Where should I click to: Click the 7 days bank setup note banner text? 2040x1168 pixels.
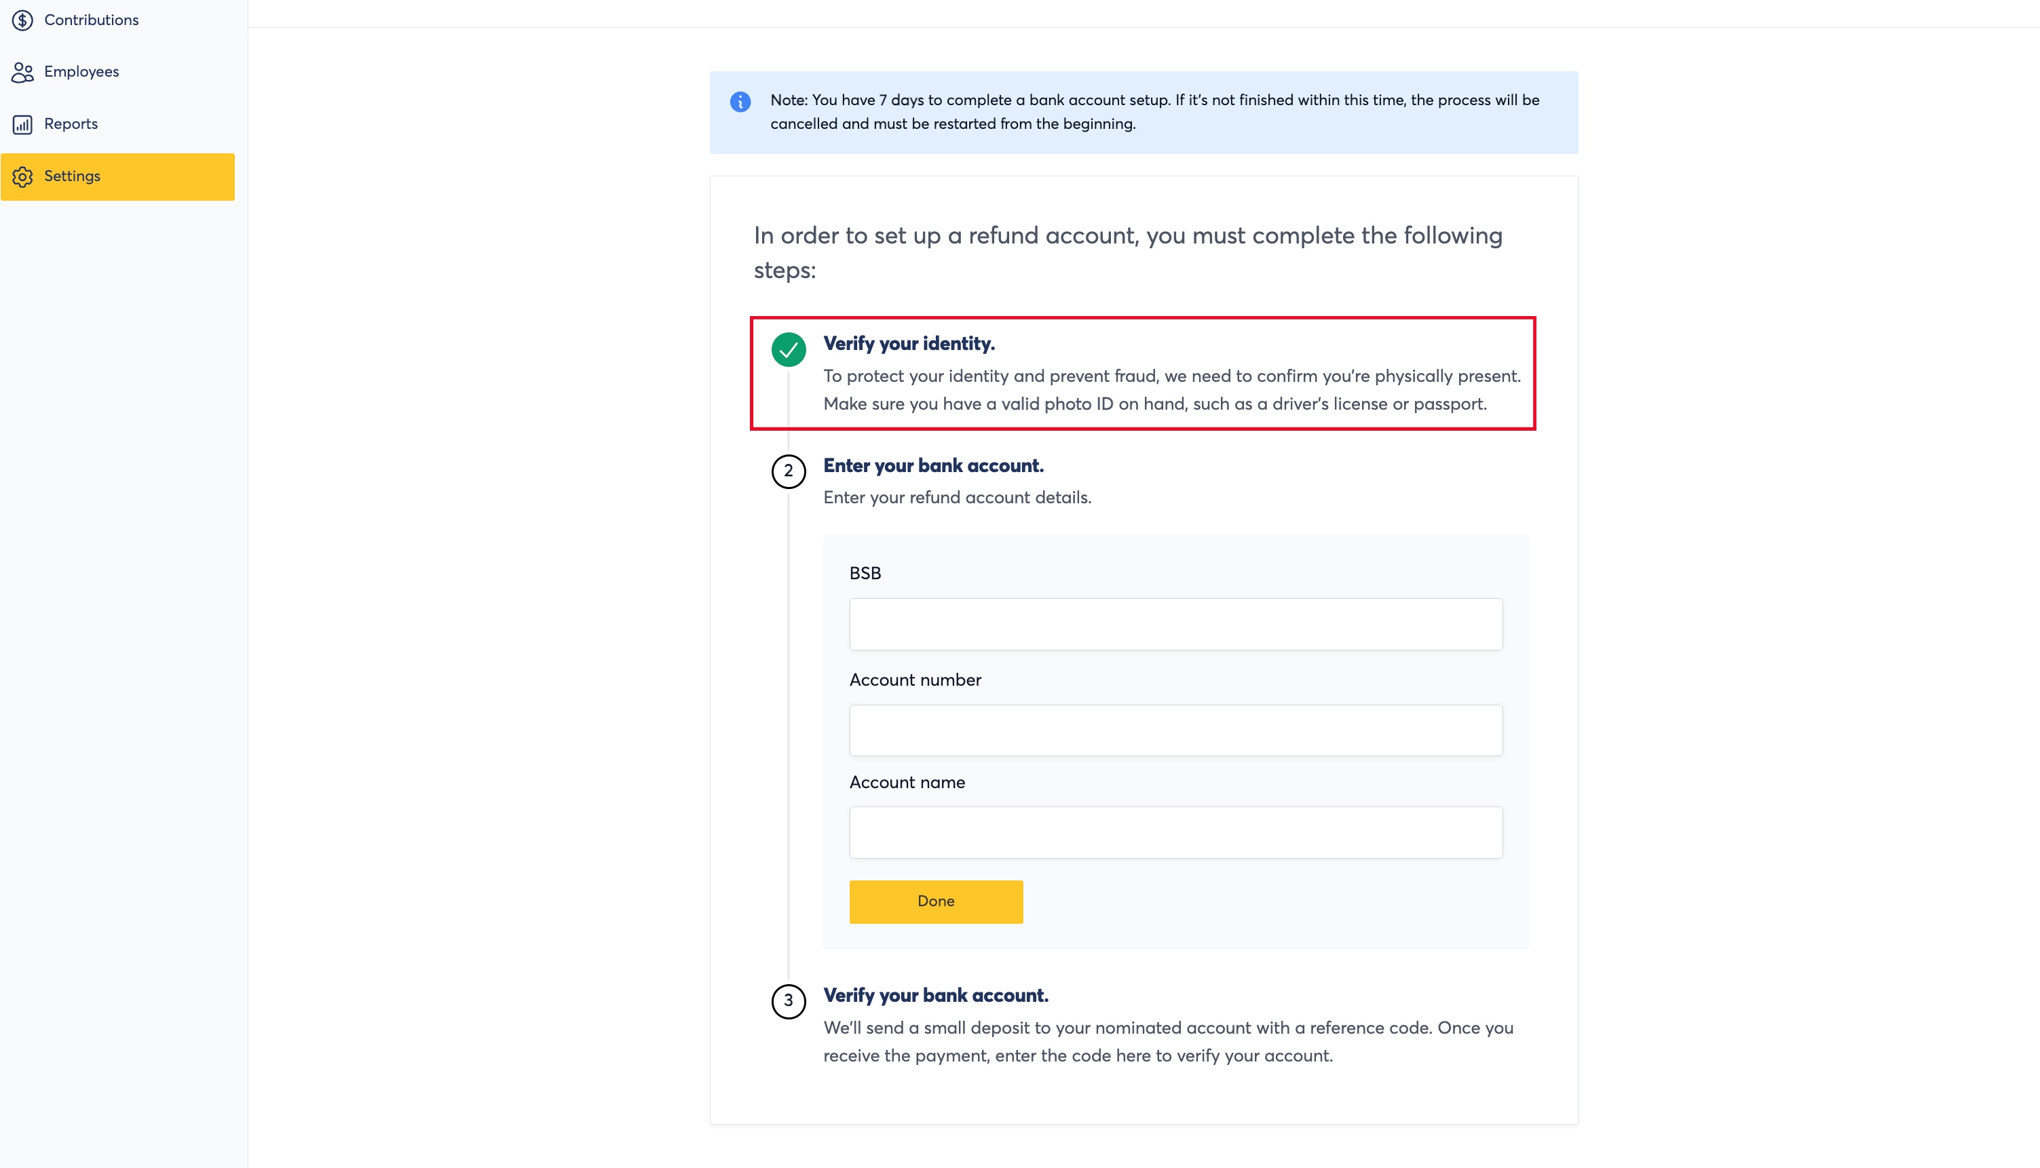(x=1155, y=113)
